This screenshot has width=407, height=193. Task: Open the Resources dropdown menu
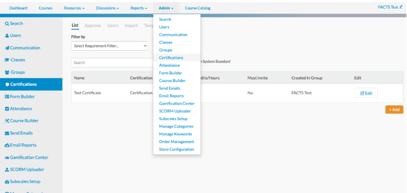(74, 8)
